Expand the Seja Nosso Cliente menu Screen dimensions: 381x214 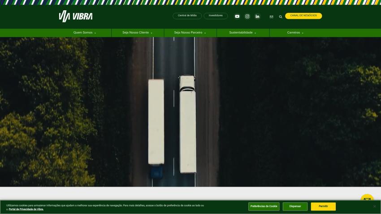point(138,33)
